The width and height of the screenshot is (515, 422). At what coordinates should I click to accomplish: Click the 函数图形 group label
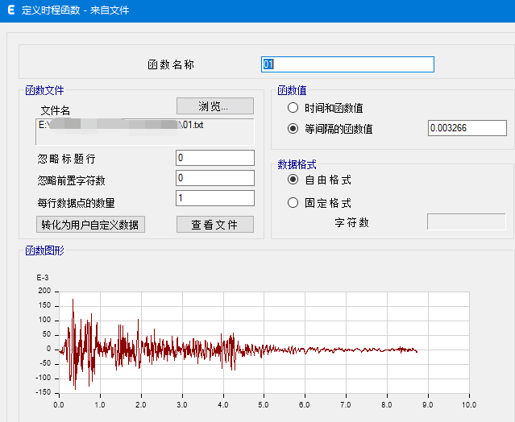coord(45,250)
